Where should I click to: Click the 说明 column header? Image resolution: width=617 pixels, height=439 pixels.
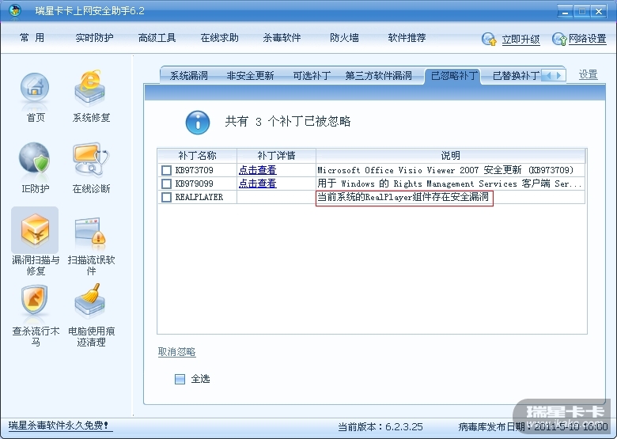coord(451,156)
